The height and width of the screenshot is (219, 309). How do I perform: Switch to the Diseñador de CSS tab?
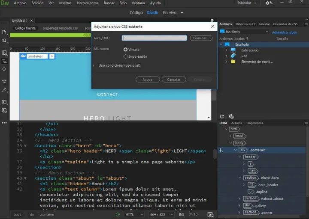coord(285,24)
